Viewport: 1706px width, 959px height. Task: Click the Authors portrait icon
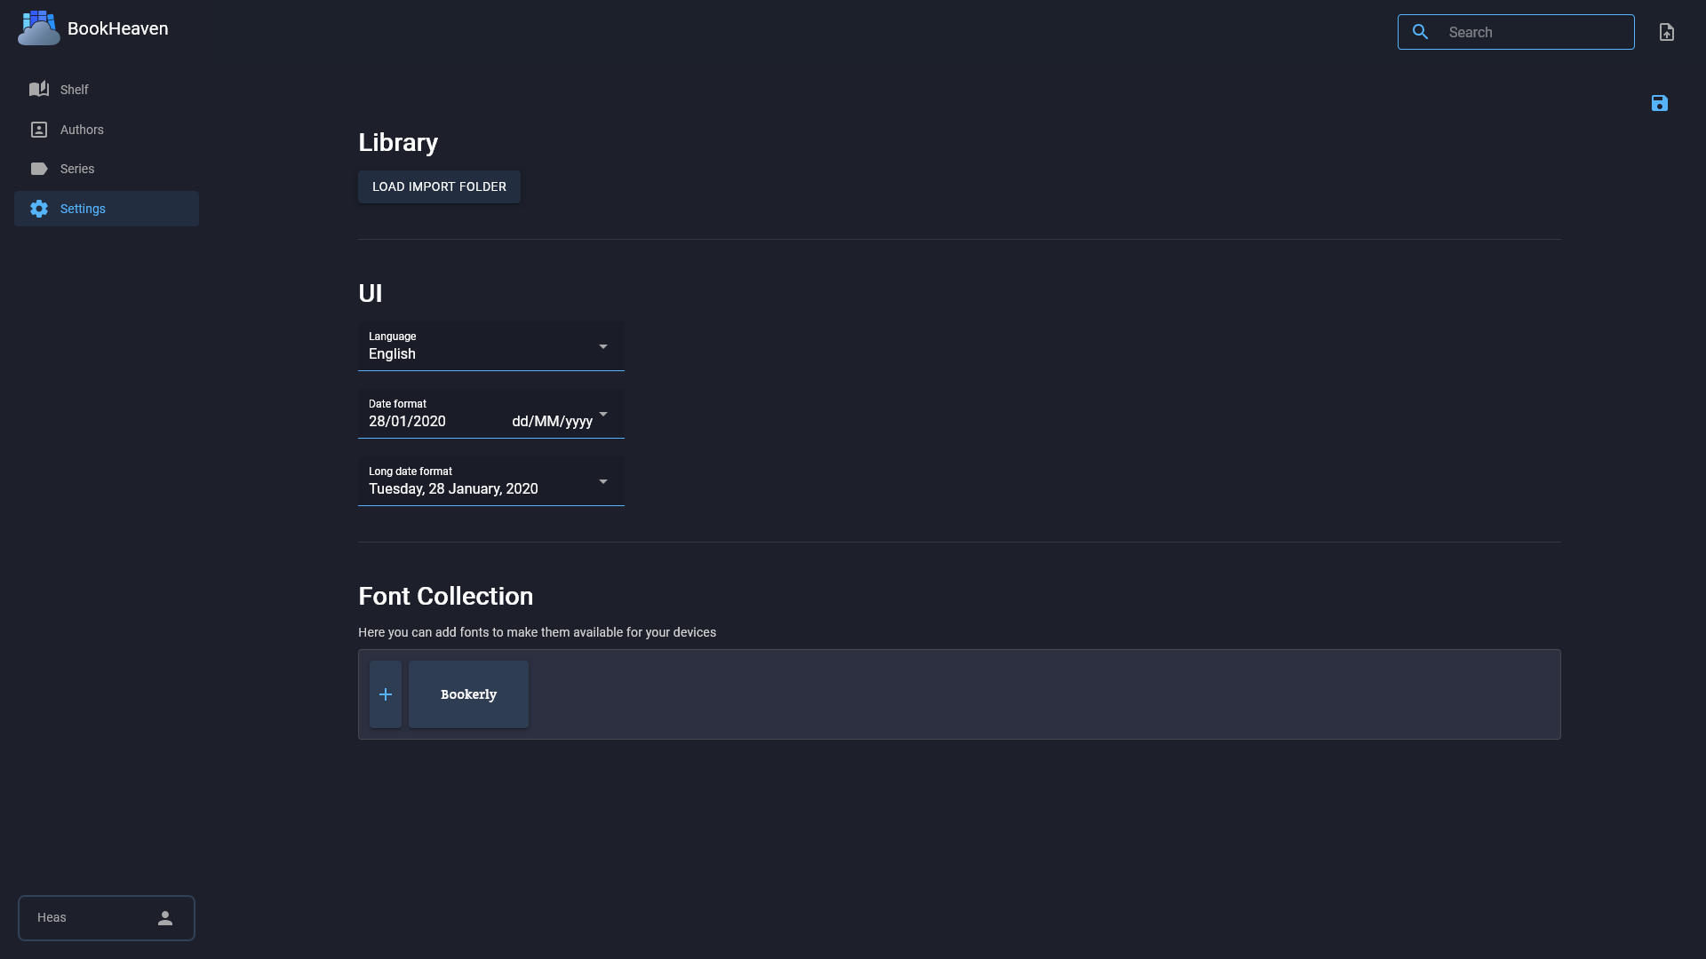coord(39,130)
